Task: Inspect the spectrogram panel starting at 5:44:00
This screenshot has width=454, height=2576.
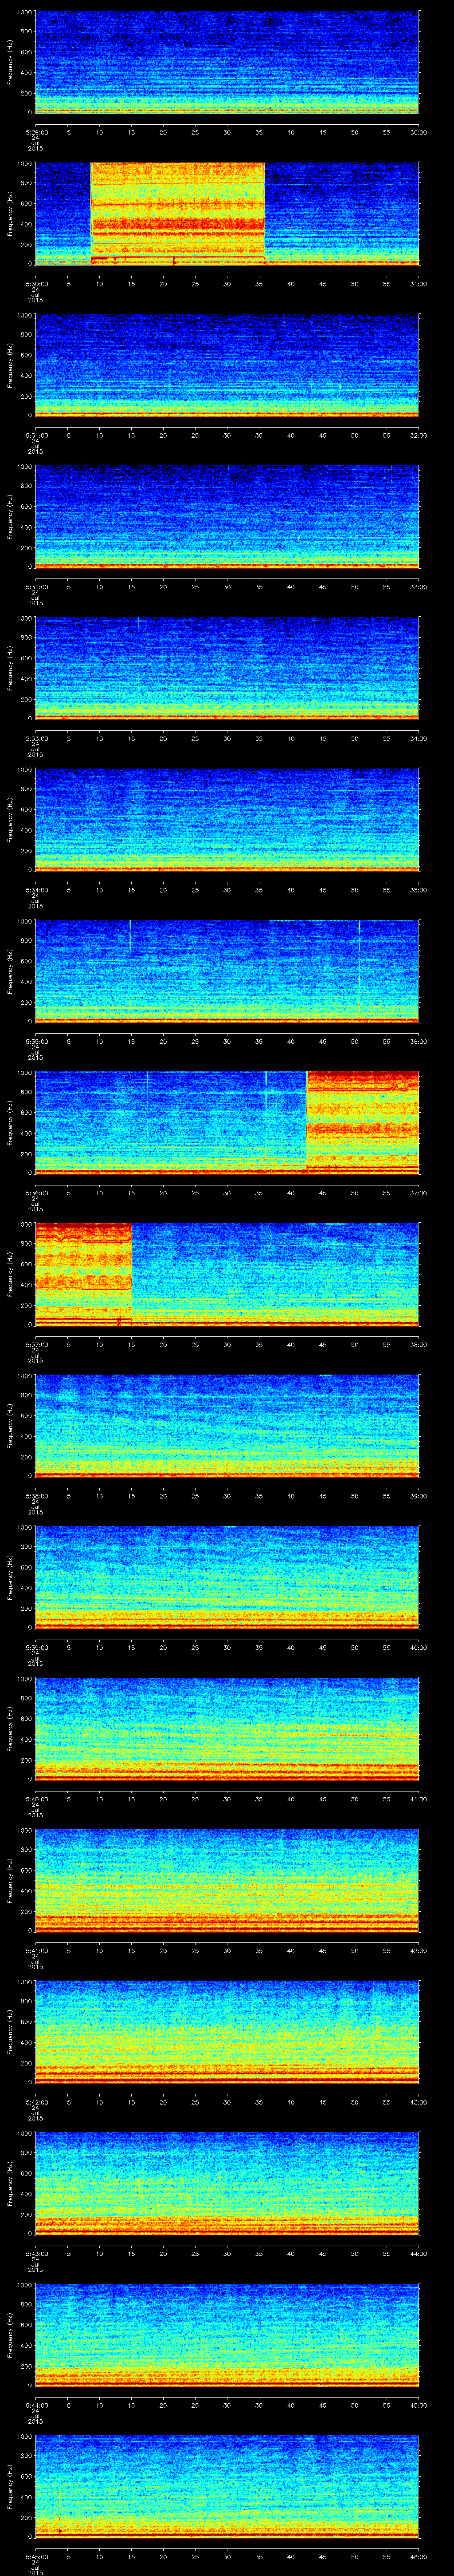Action: 227,2335
